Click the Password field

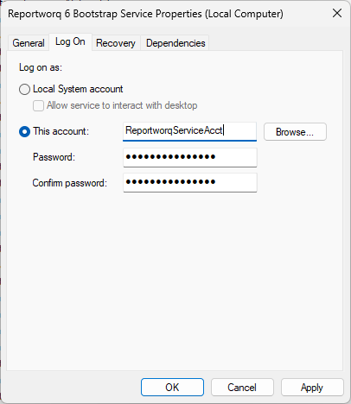(190, 157)
